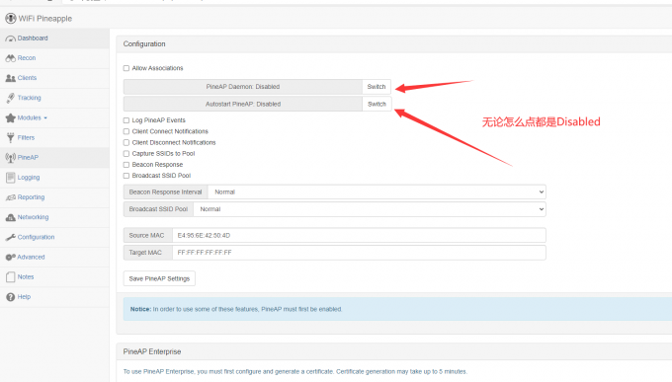
Task: Open the Logging page
Action: click(29, 178)
